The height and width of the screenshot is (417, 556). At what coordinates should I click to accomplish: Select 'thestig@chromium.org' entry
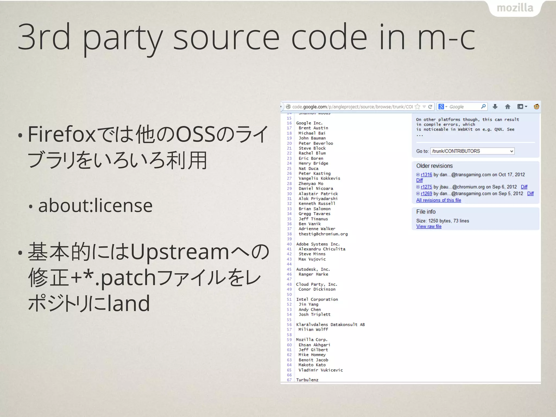pyautogui.click(x=323, y=234)
